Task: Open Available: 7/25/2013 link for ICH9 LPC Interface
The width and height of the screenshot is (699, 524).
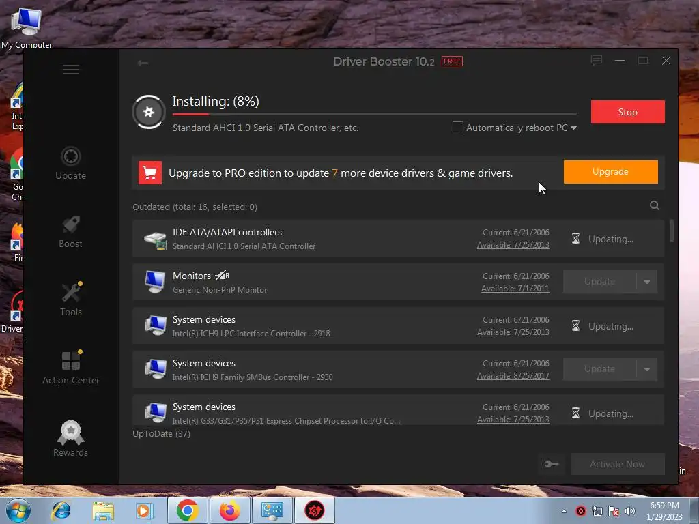Action: coord(513,332)
